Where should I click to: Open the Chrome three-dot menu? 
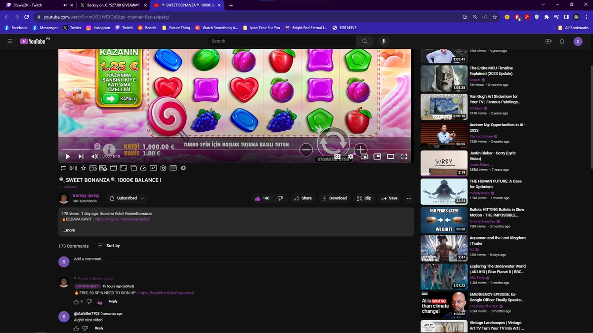(586, 17)
